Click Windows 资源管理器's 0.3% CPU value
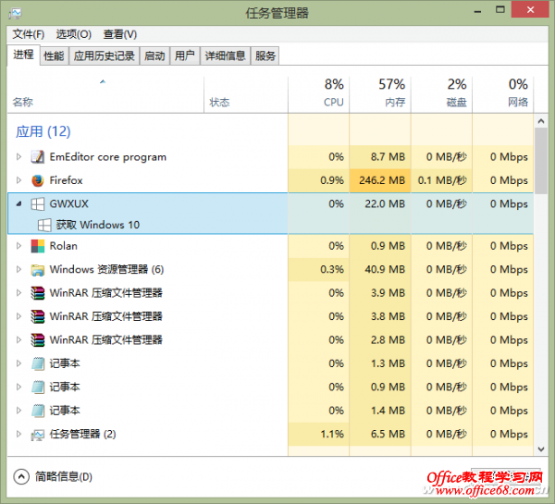The image size is (555, 504). click(x=332, y=270)
